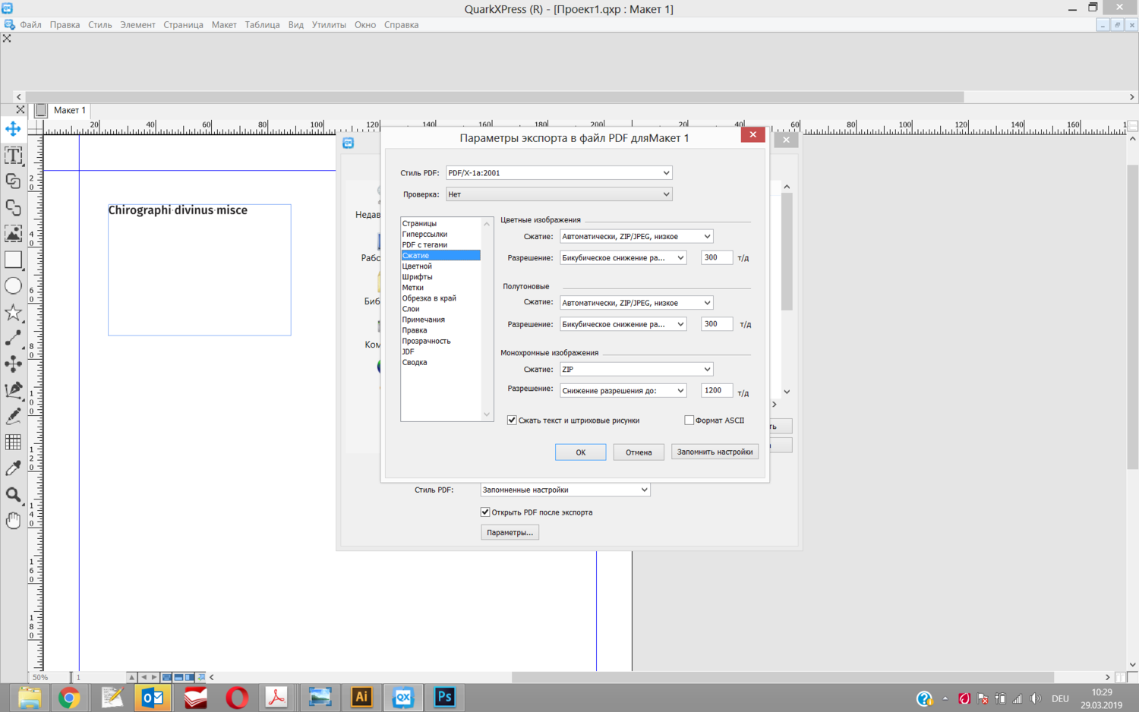Select the Zoom magnifier tool
The width and height of the screenshot is (1139, 712).
click(13, 495)
